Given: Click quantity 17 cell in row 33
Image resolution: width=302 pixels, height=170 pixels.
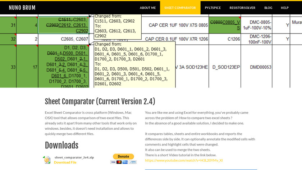Looking at the screenshot, I should [x=27, y=67].
